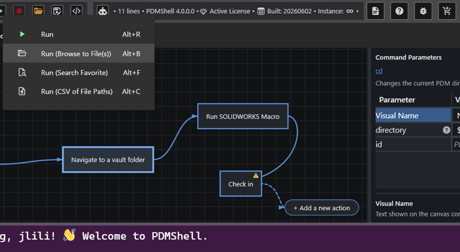The height and width of the screenshot is (252, 460).
Task: Click the Active License diamond icon
Action: point(203,11)
